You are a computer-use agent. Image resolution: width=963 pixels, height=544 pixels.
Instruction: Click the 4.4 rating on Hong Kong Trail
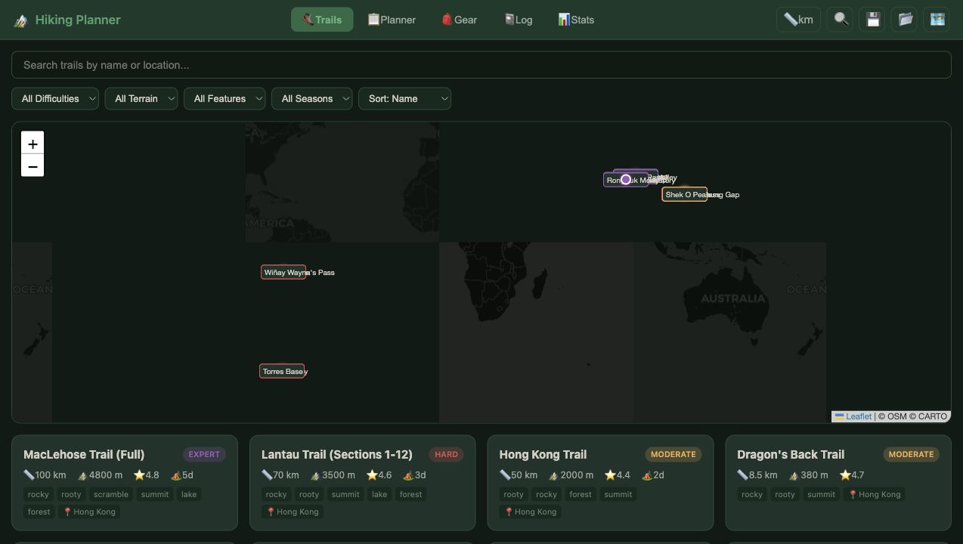[x=617, y=475]
